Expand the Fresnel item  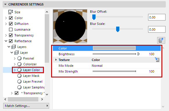15,59
